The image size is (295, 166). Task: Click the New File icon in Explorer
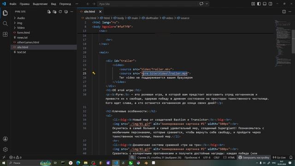(49, 12)
